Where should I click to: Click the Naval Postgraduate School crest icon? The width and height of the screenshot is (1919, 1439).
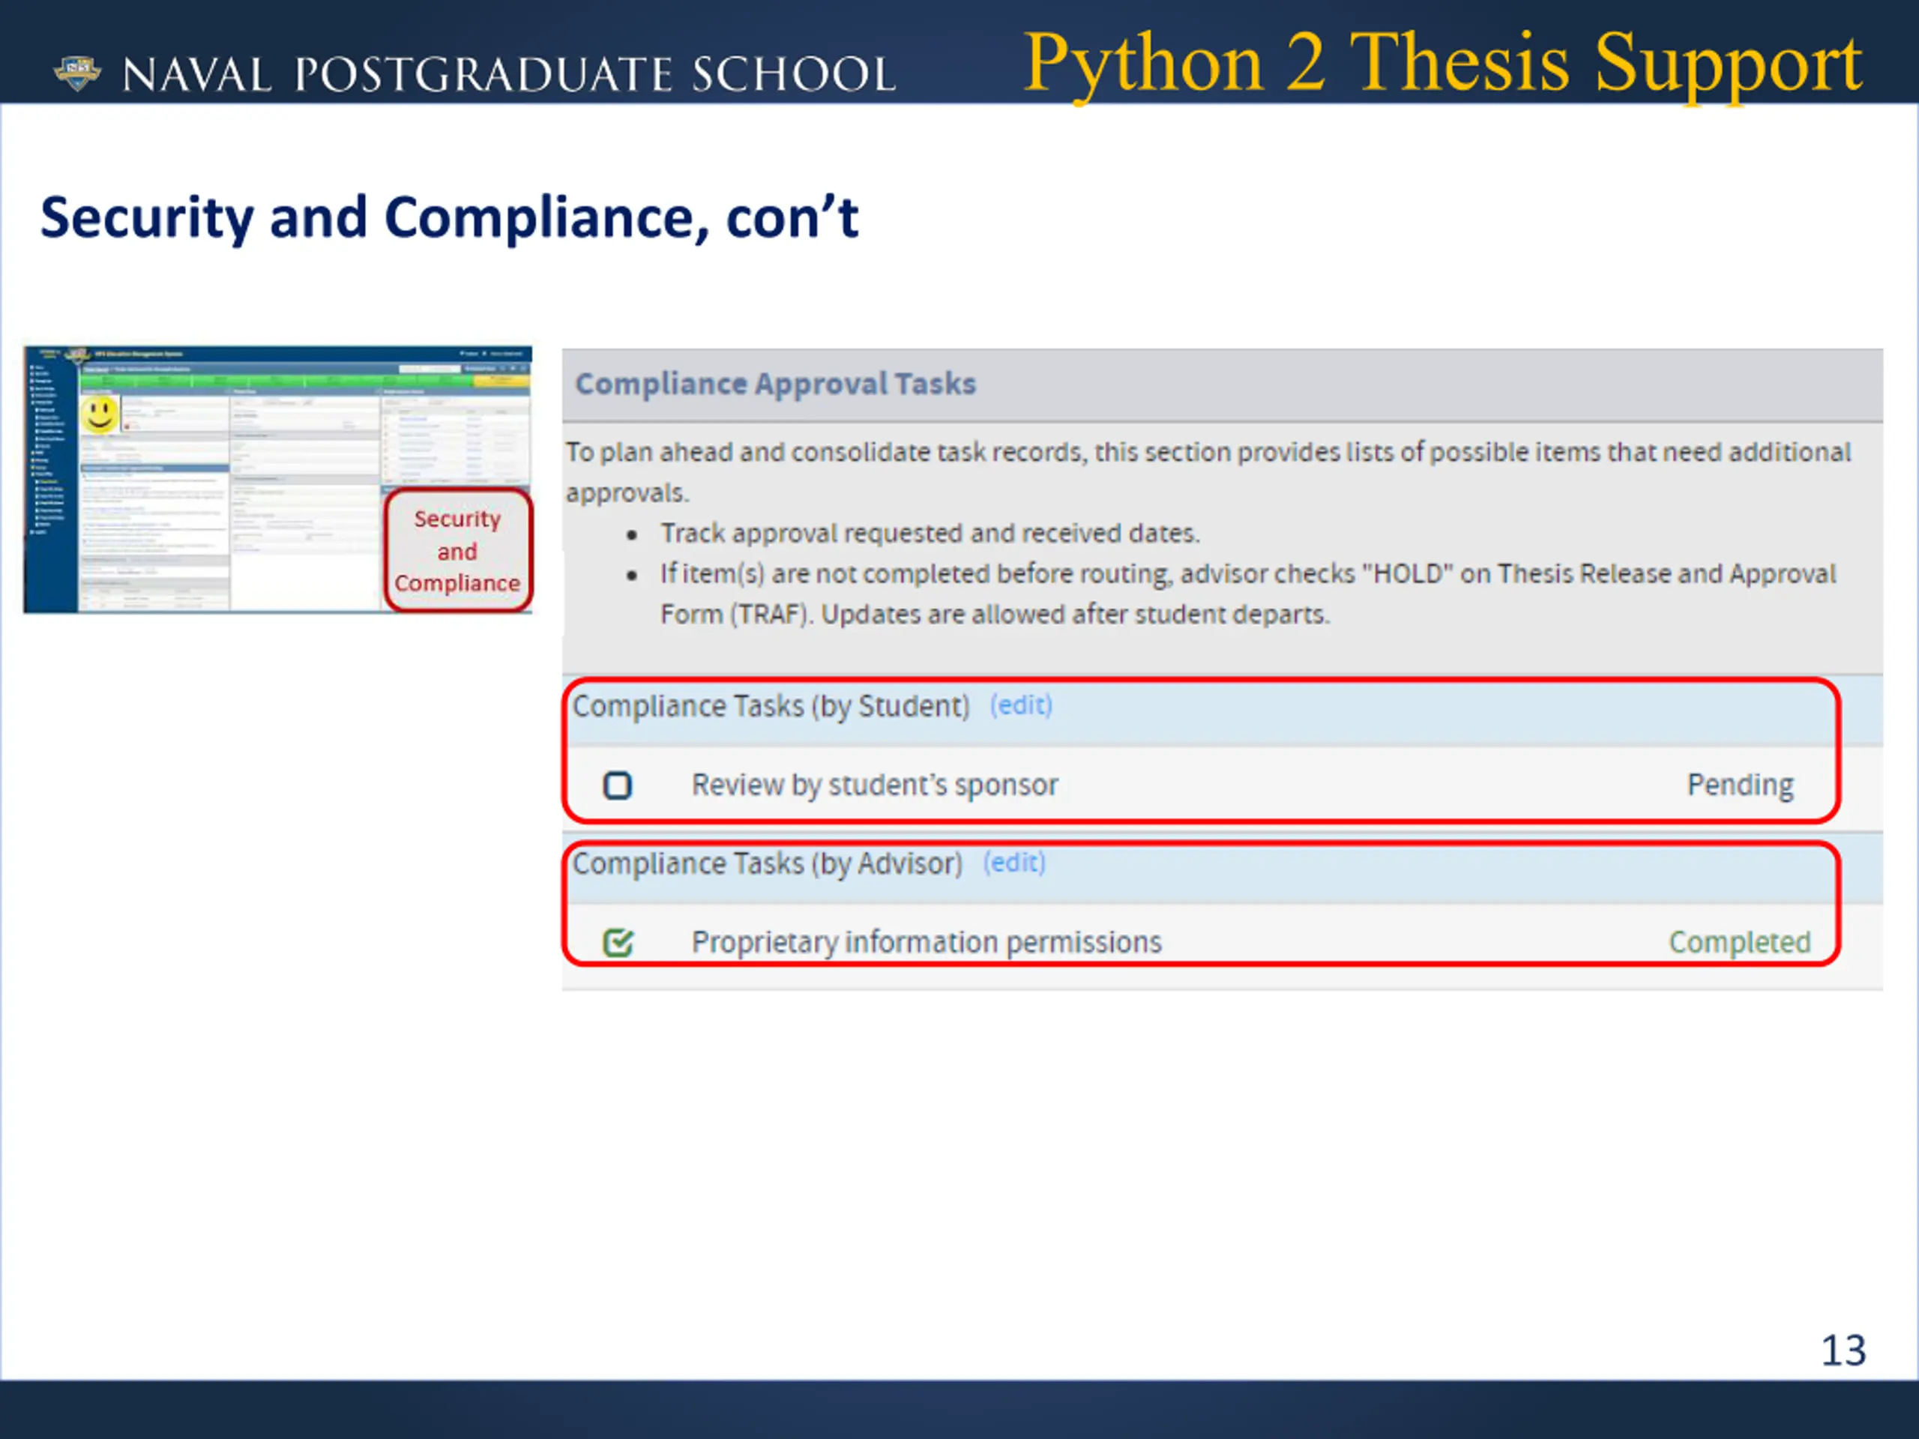[x=77, y=73]
